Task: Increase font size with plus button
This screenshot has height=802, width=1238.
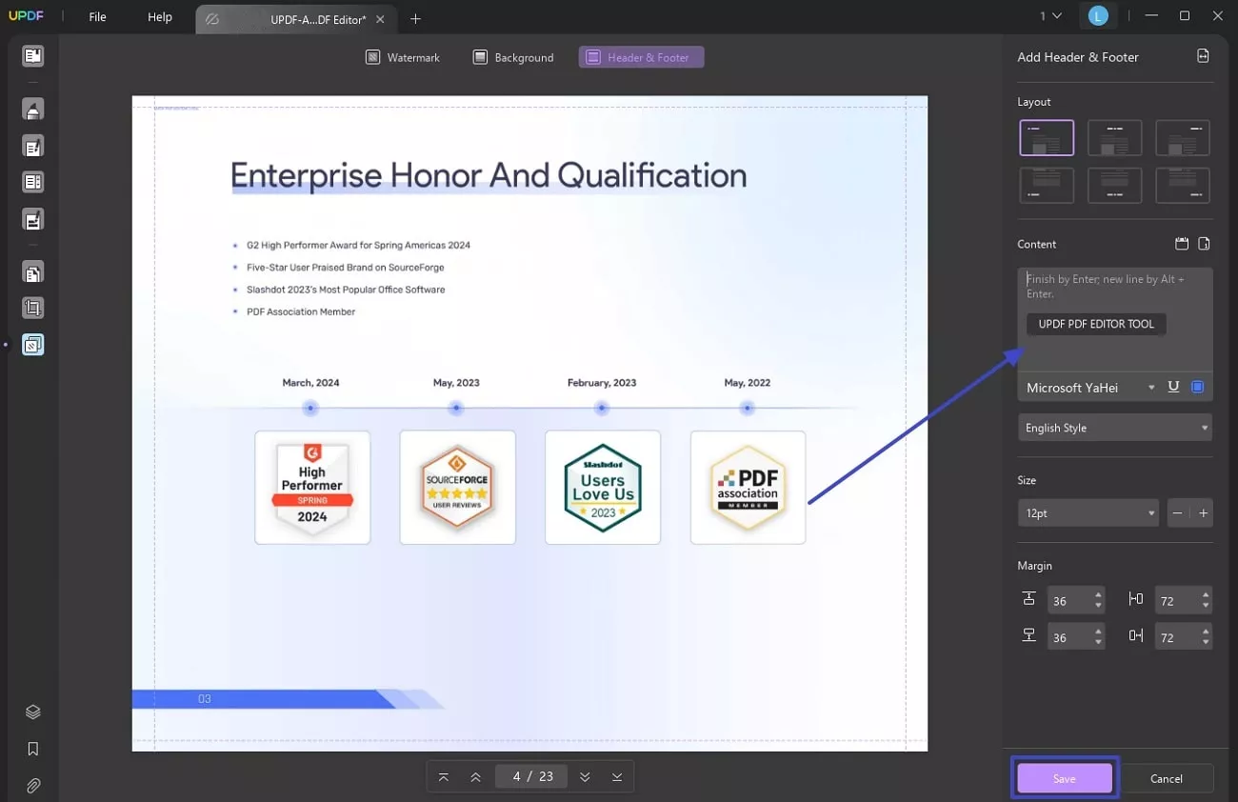Action: pos(1203,513)
